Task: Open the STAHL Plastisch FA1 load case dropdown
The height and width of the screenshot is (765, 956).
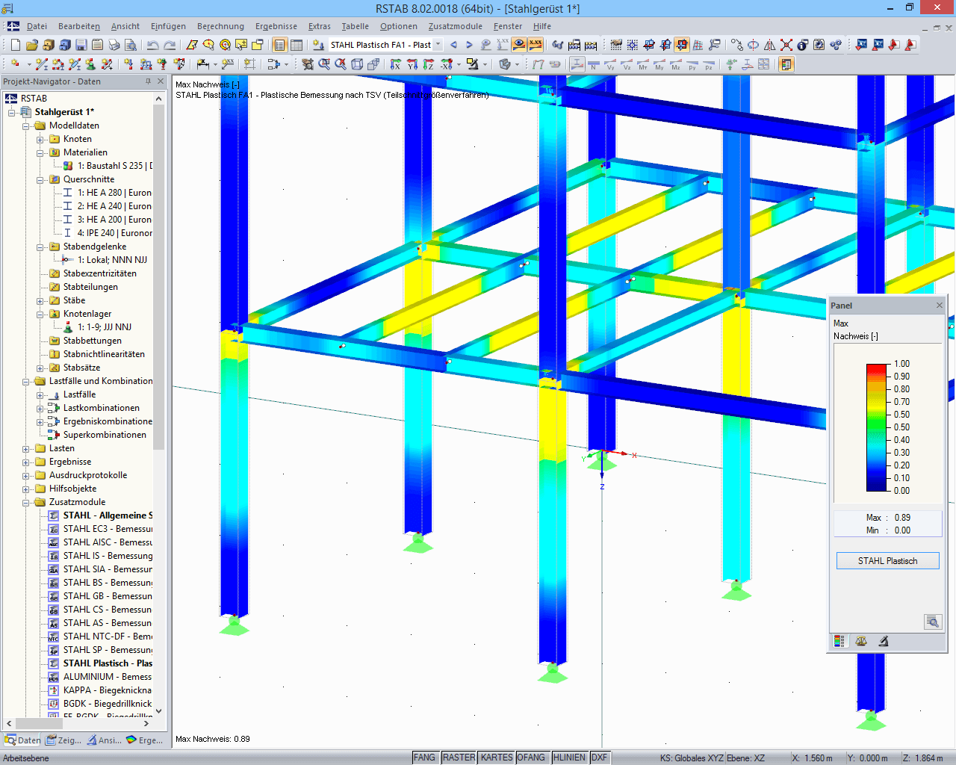Action: [x=439, y=44]
